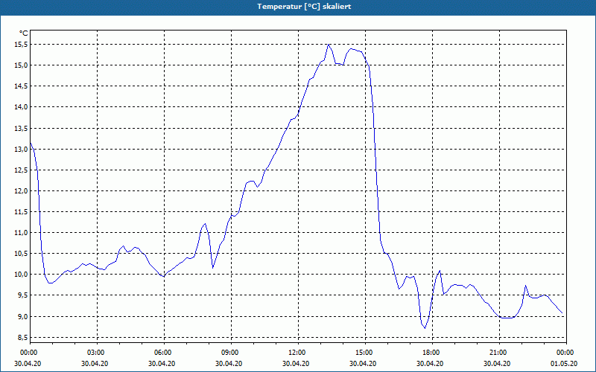Select the y-axis value '11,5'

coord(22,212)
